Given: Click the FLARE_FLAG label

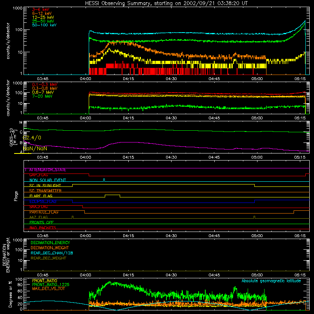Looking at the screenshot, I should pyautogui.click(x=41, y=196).
